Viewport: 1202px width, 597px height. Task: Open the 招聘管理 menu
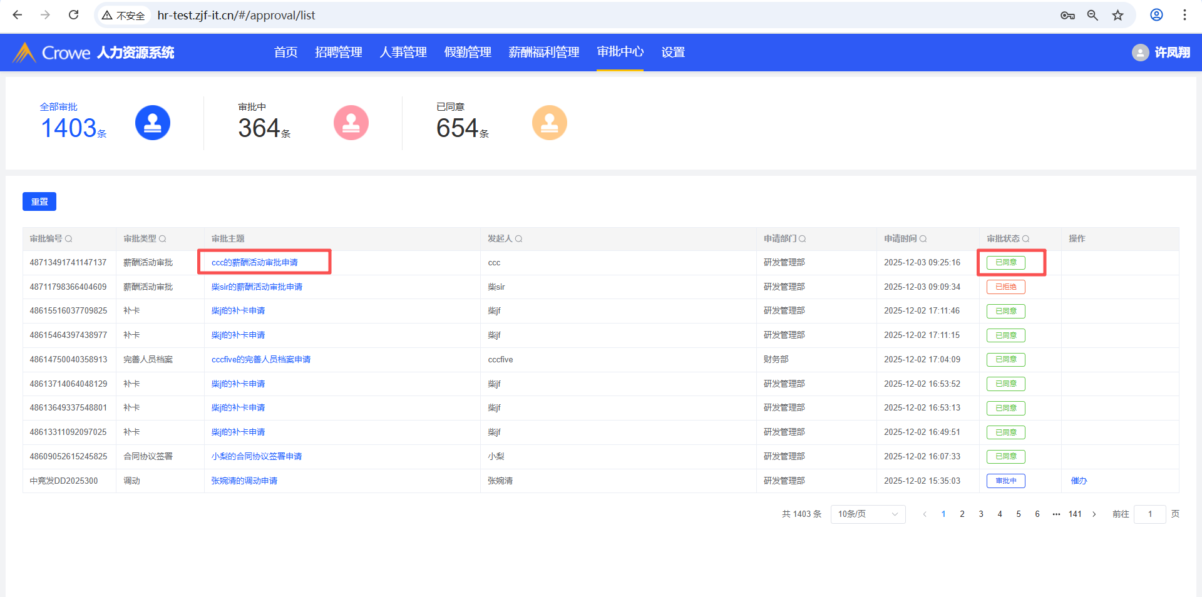tap(339, 53)
